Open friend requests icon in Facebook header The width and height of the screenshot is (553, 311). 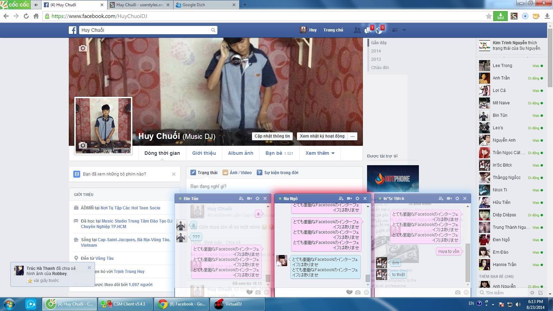357,30
